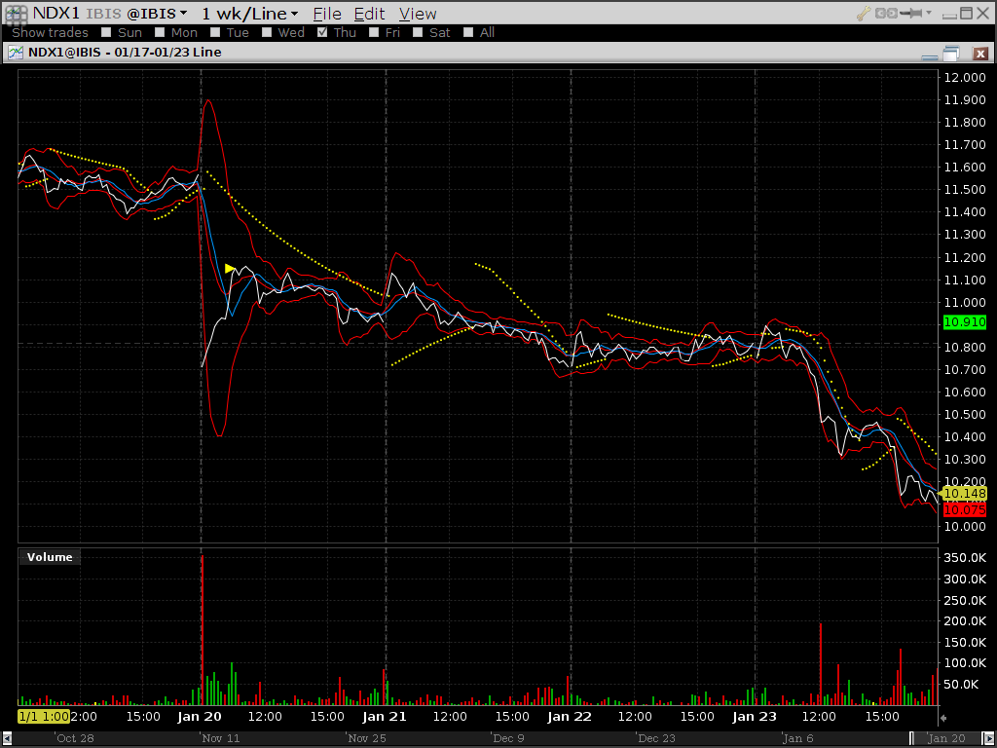This screenshot has width=997, height=748.
Task: Click Oct 28 on the bottom timeline
Action: pos(75,738)
